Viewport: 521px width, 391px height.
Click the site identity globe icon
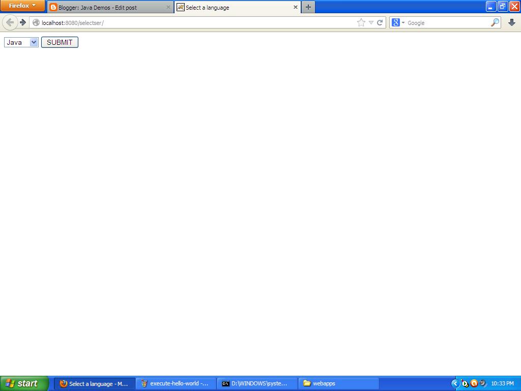[36, 22]
